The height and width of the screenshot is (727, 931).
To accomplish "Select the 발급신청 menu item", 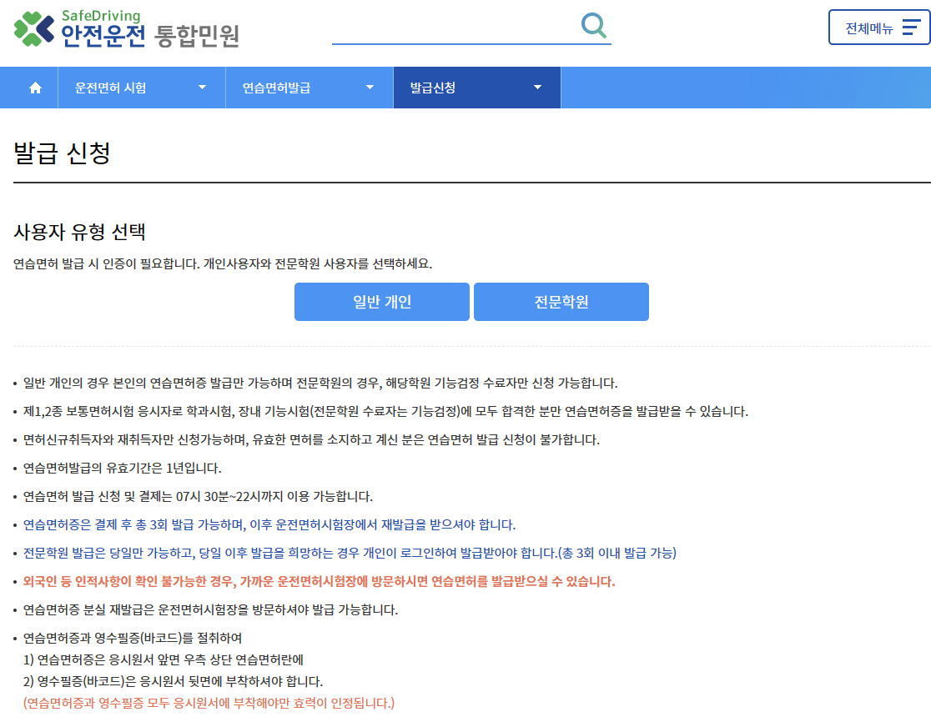I will [x=477, y=88].
